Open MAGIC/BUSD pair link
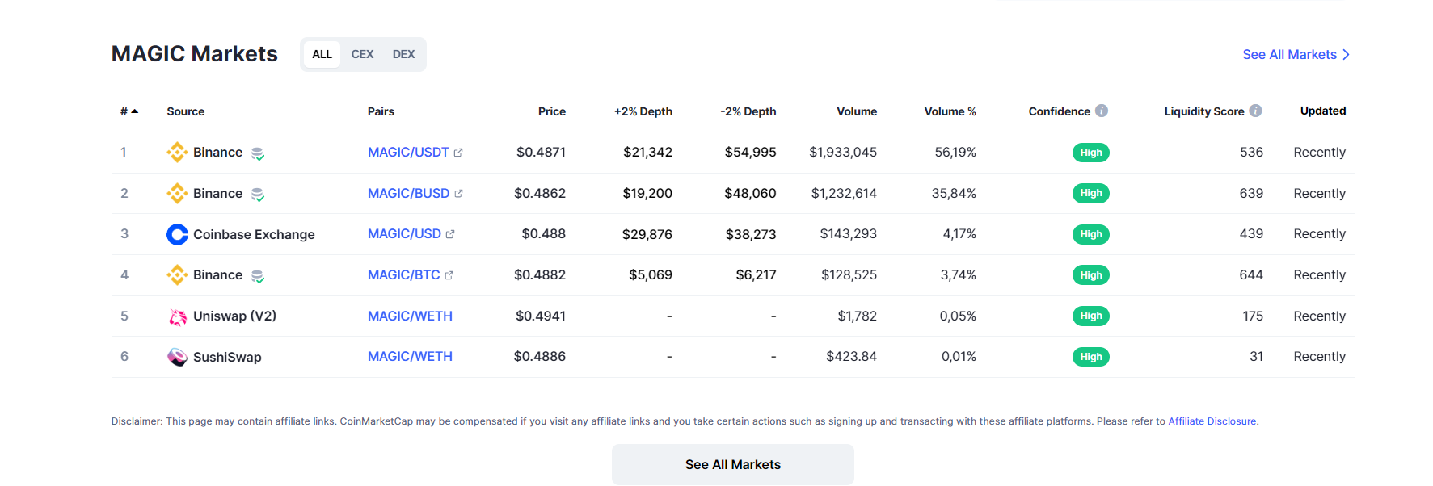This screenshot has width=1433, height=486. (409, 193)
